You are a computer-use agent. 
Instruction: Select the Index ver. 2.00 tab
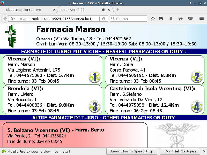(x=78, y=10)
